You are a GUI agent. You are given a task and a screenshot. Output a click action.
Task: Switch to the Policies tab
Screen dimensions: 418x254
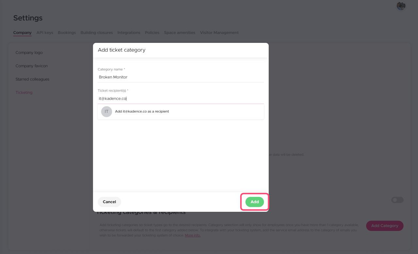pyautogui.click(x=152, y=33)
